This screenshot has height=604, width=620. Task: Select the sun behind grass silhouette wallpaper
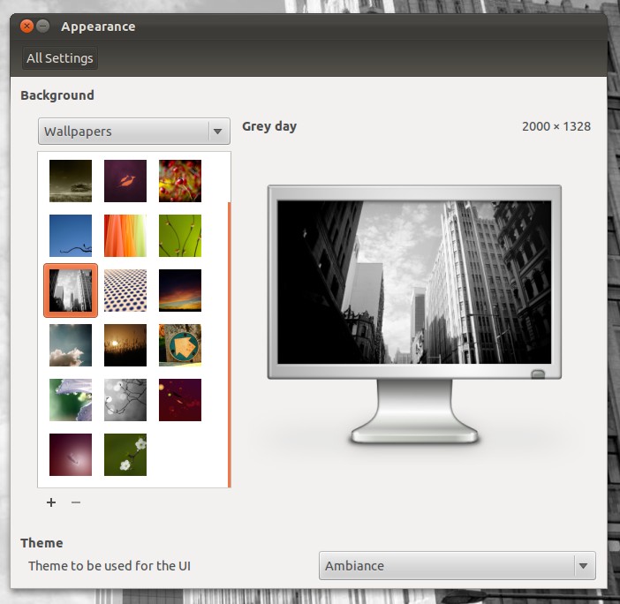(125, 345)
